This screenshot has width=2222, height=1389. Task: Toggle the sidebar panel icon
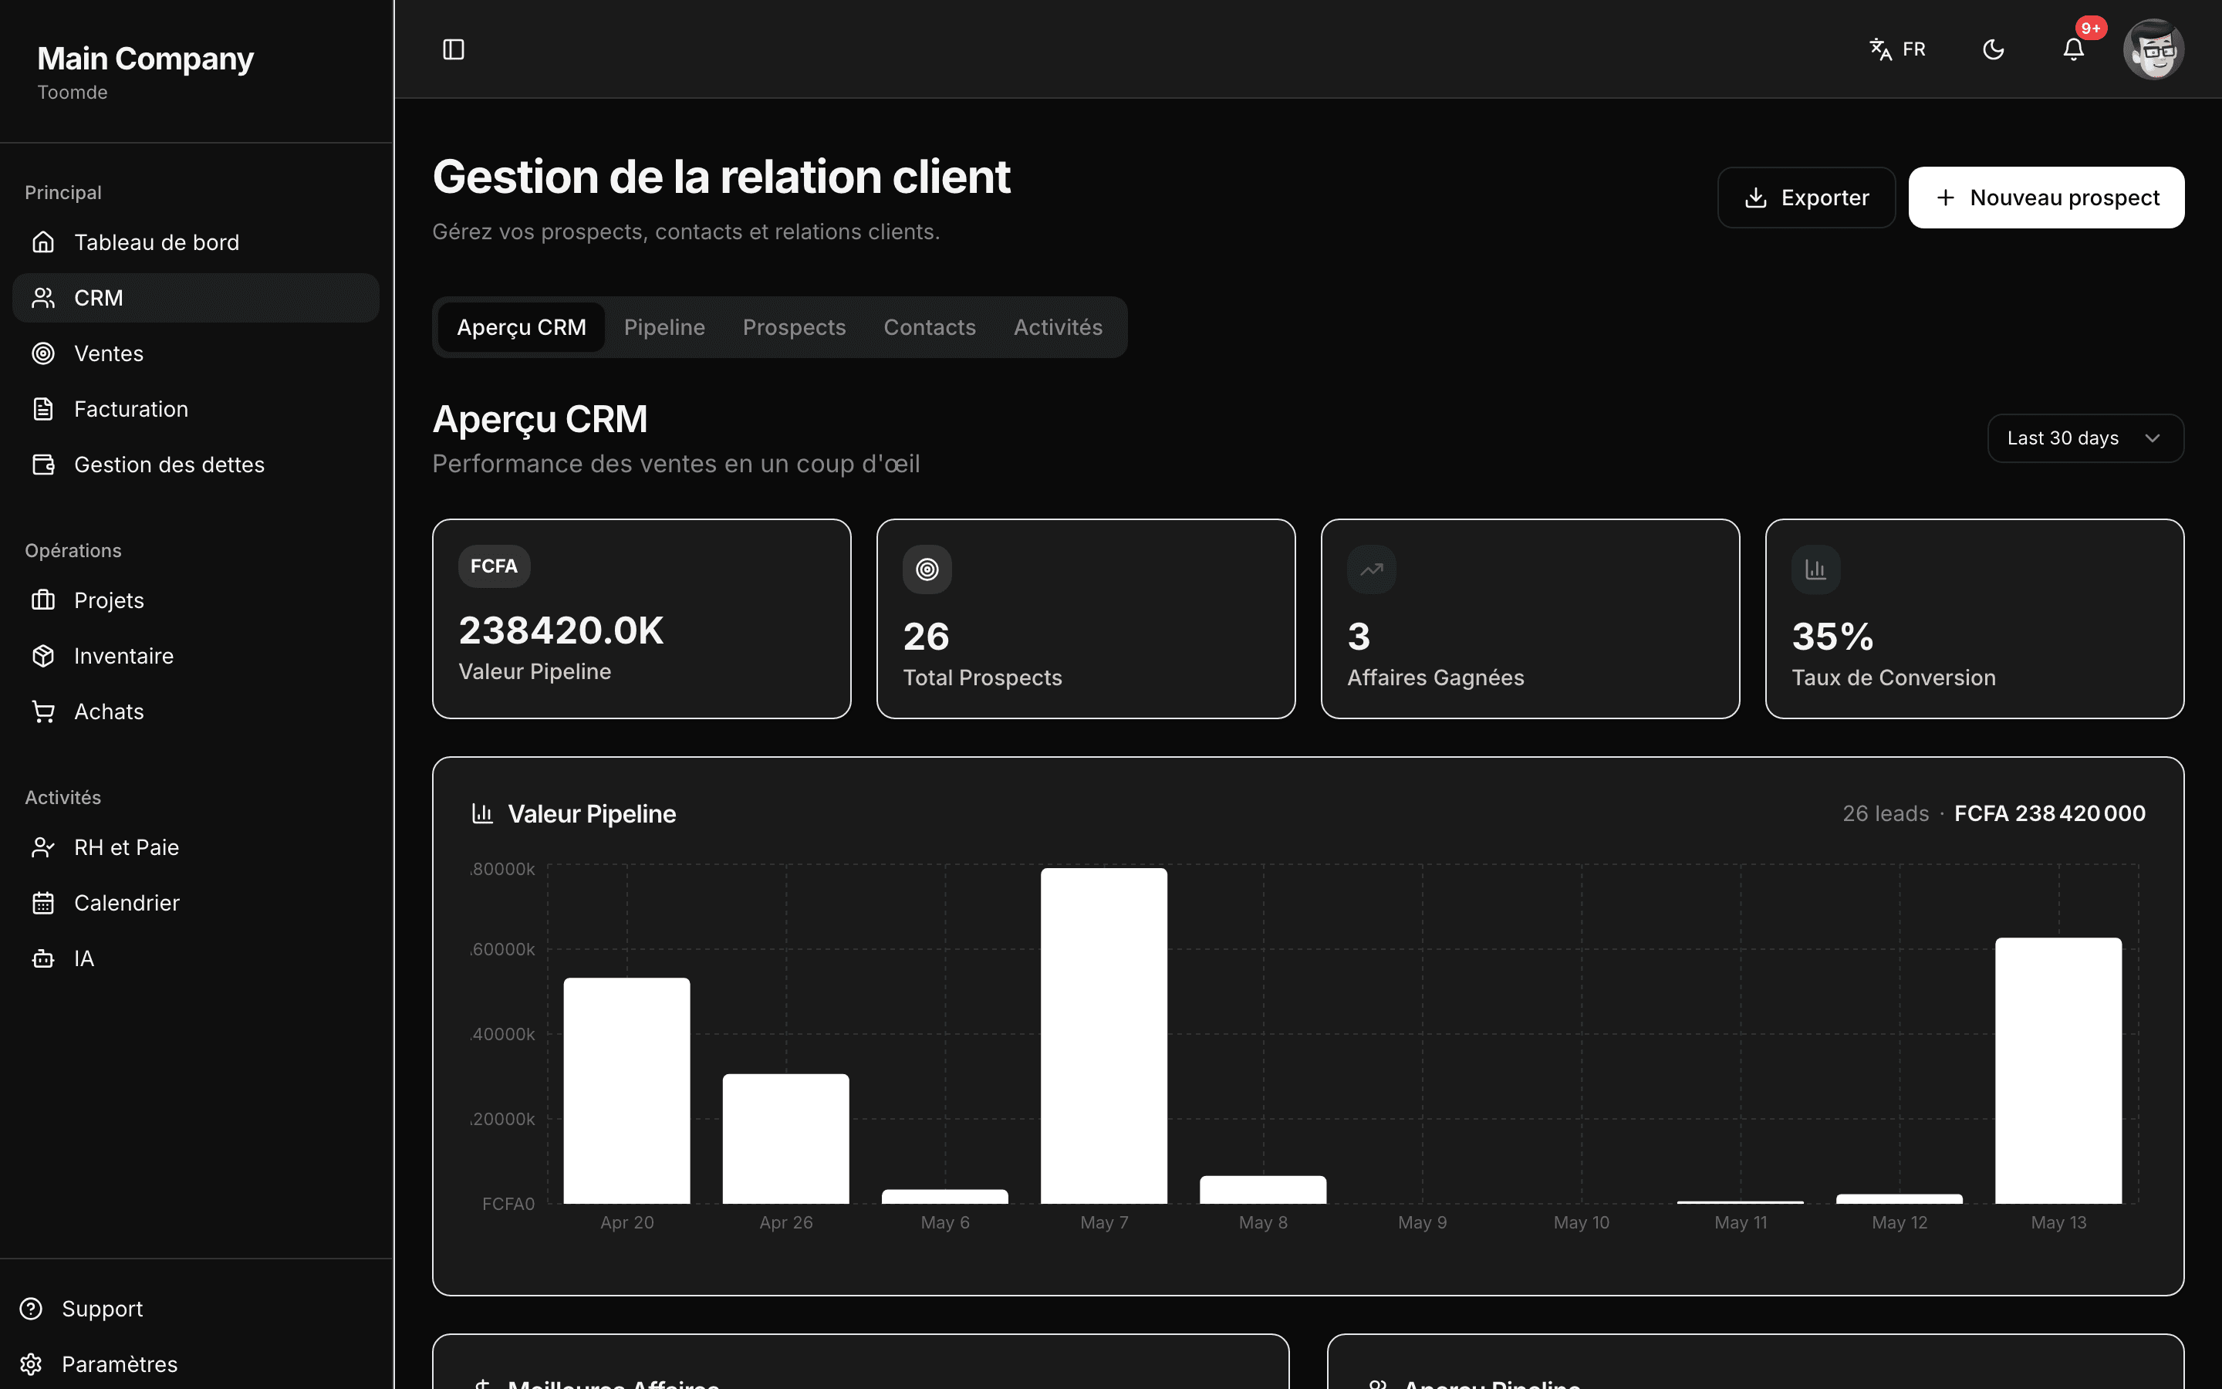[x=454, y=49]
